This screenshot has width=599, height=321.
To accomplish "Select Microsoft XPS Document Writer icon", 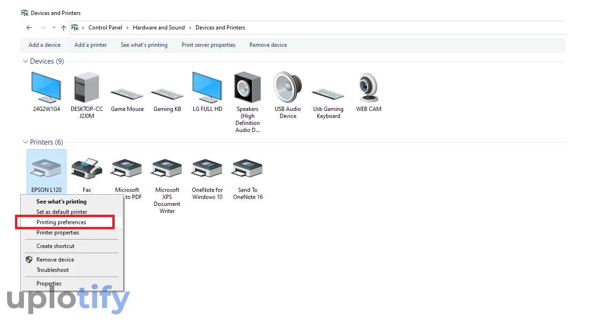I will click(167, 168).
